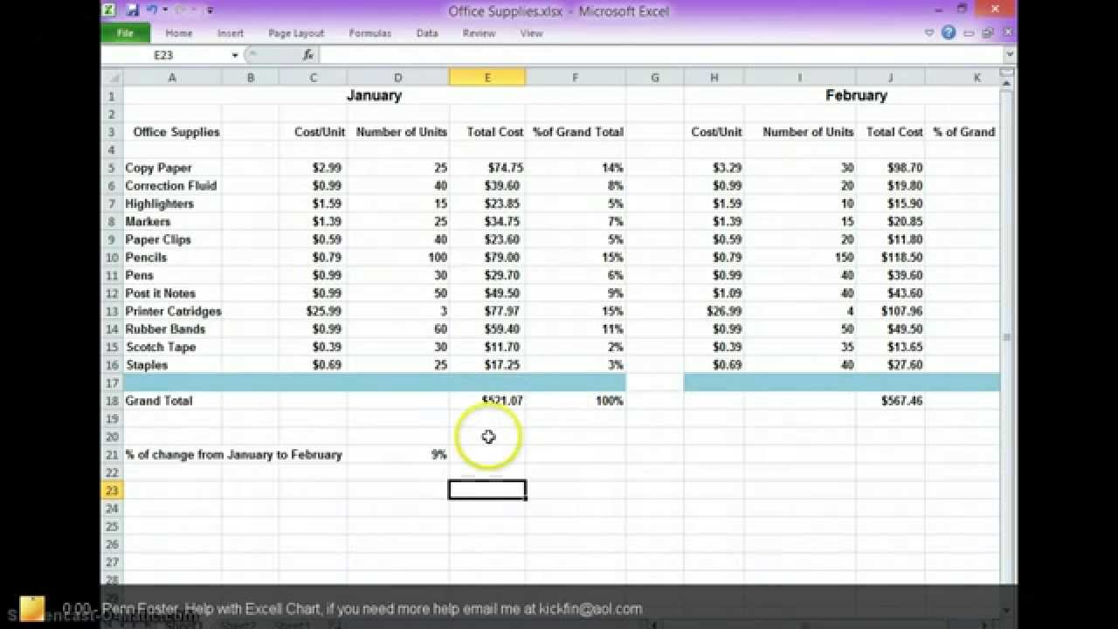Expand the formula bar with its arrow
This screenshot has height=629, width=1118.
click(x=1010, y=55)
